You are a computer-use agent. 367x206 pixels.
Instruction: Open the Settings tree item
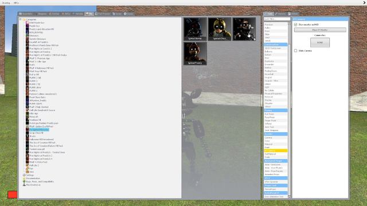coord(30,175)
